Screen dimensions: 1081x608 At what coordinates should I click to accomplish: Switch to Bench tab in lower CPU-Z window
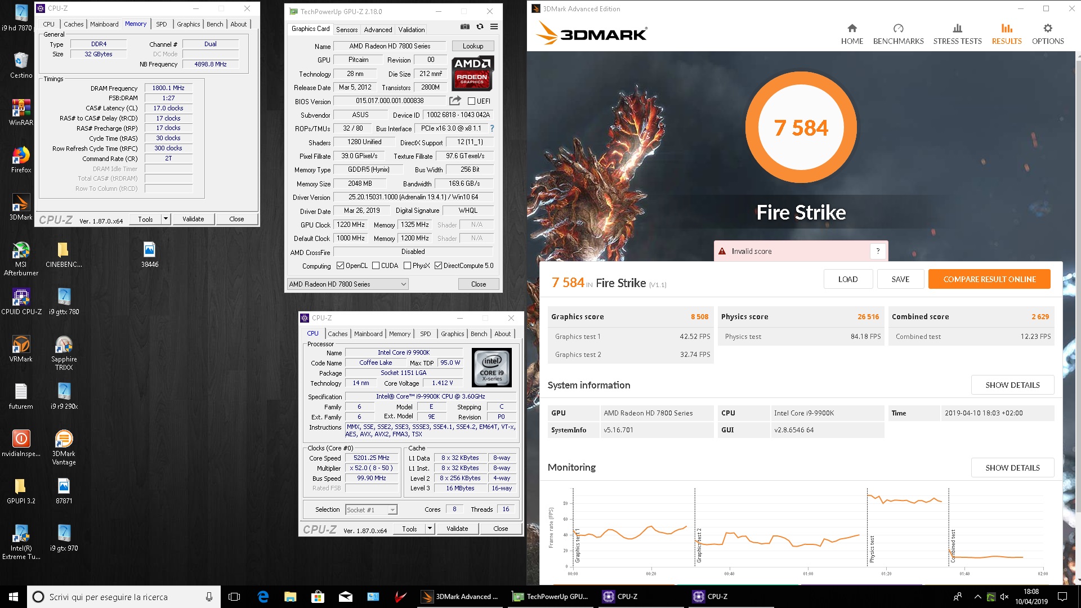coord(479,334)
